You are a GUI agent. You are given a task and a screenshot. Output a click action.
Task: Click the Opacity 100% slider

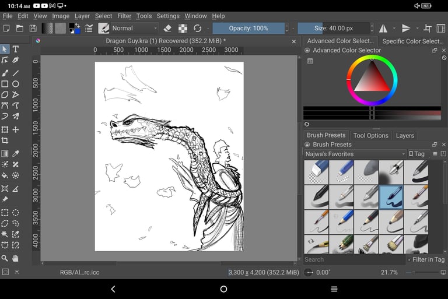coord(249,28)
